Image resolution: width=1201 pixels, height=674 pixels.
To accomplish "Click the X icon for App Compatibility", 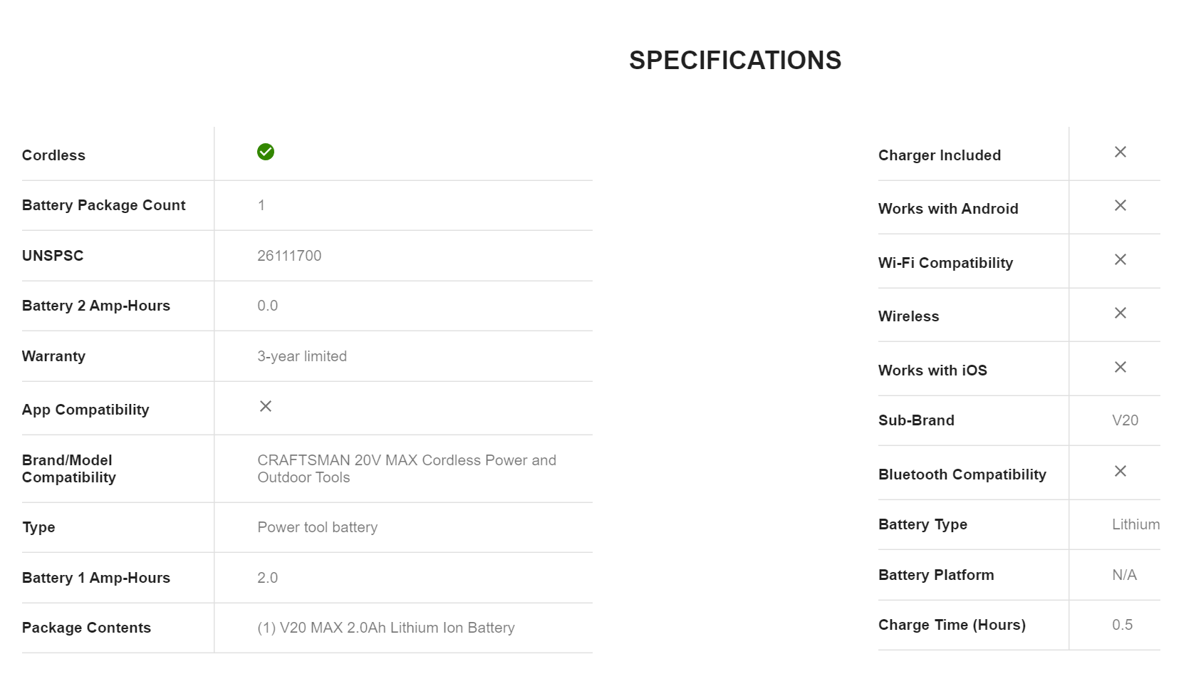I will pyautogui.click(x=266, y=406).
